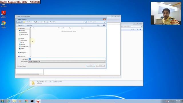Click the taskbar clock
Viewport: 183px width, 103px height.
tap(178, 101)
